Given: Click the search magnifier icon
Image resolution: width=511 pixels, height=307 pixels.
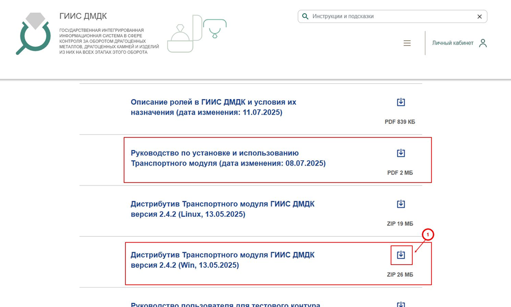Looking at the screenshot, I should [x=305, y=16].
